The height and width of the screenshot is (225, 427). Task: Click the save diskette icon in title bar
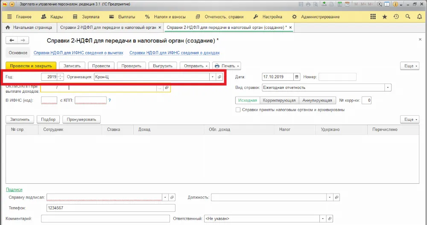(301, 4)
